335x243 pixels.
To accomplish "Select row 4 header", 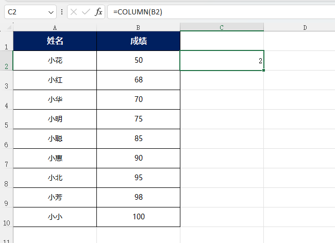I will tap(6, 100).
